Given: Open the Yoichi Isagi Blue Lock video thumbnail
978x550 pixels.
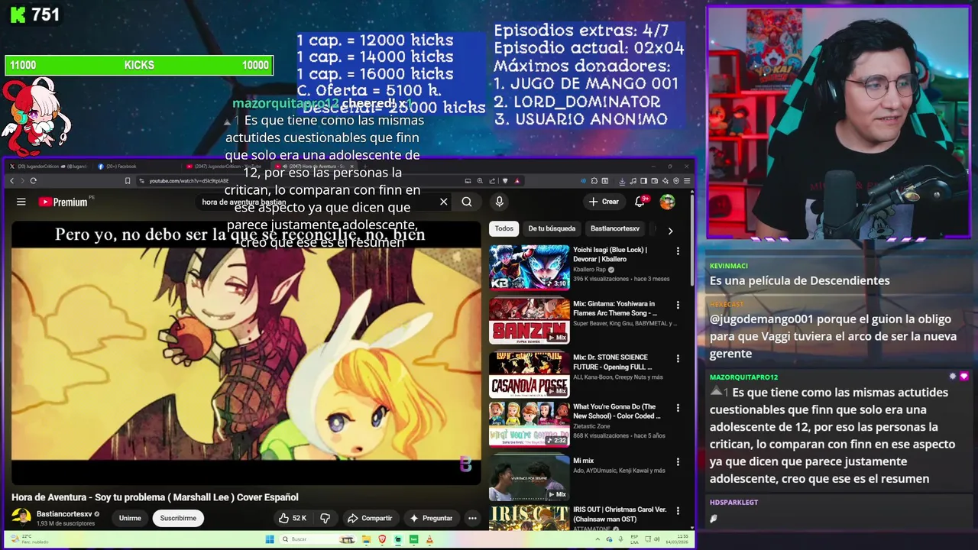Looking at the screenshot, I should click(529, 267).
